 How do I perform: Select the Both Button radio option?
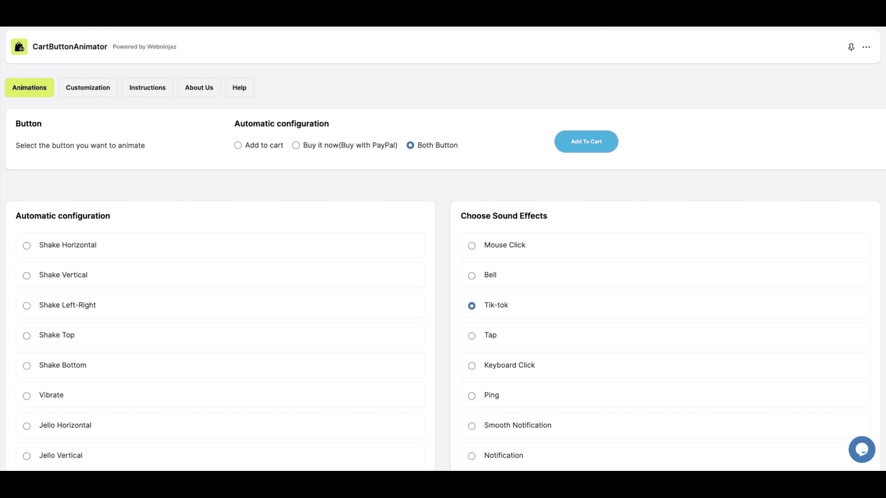(410, 146)
